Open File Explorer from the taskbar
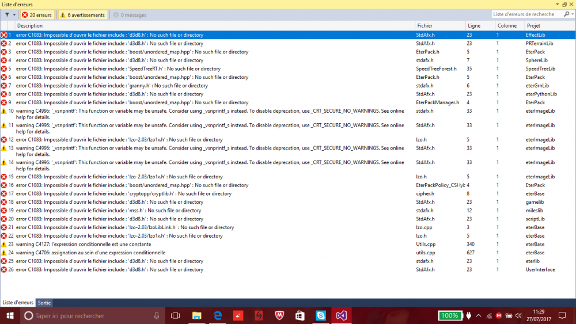The height and width of the screenshot is (324, 576). click(x=197, y=315)
